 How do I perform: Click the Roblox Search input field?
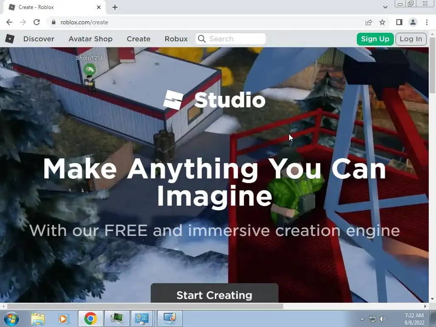click(x=231, y=39)
